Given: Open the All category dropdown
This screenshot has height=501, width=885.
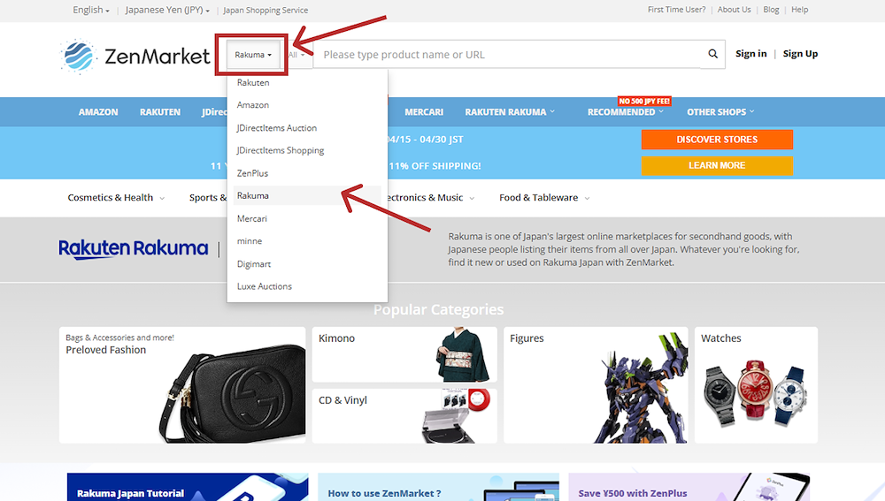Looking at the screenshot, I should tap(296, 55).
